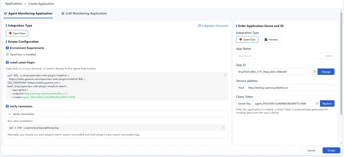Click the Create button
This screenshot has height=157, width=344.
(x=331, y=150)
